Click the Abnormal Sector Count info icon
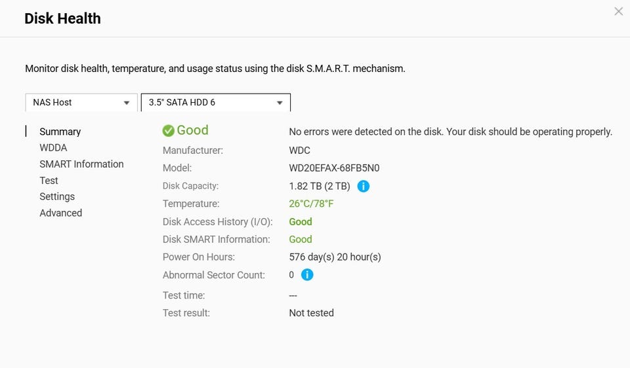630x368 pixels. coord(307,274)
